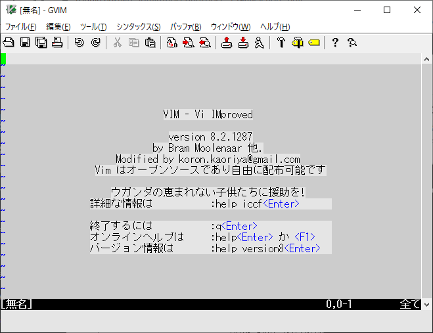Open the バッファ(B) menu
Screen dimensions: 433x333
point(185,27)
